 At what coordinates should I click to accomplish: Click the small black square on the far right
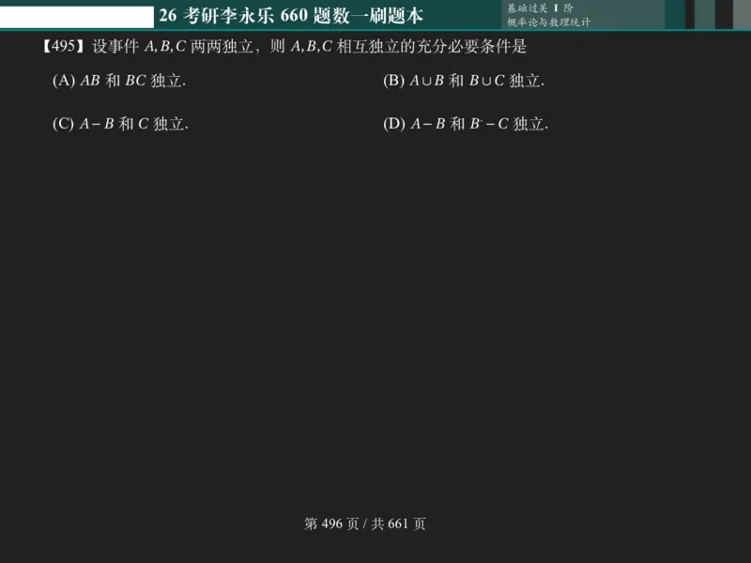[x=725, y=13]
